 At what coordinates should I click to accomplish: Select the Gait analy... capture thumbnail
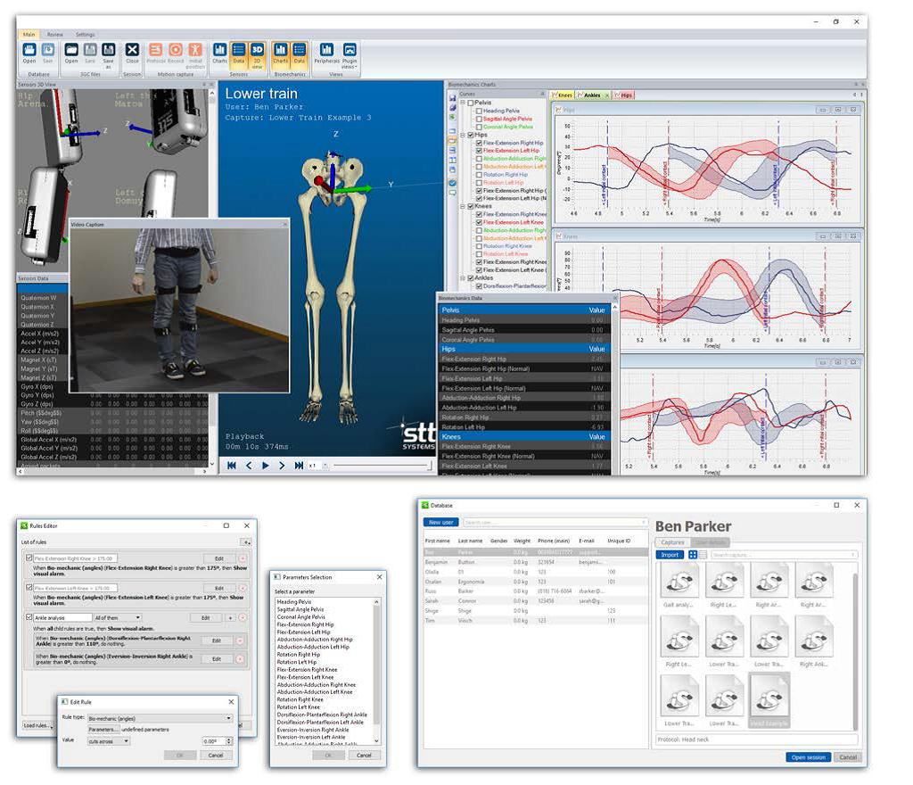coord(679,586)
